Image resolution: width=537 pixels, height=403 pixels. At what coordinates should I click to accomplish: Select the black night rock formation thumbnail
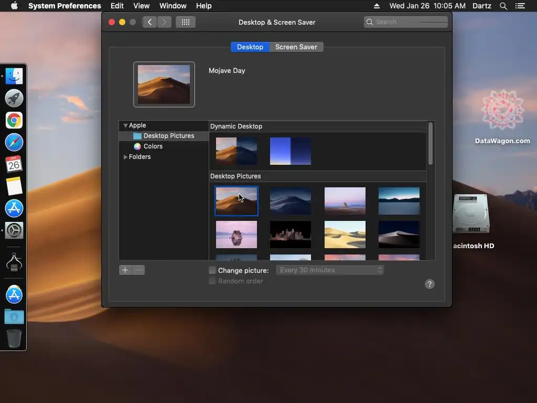tap(291, 235)
